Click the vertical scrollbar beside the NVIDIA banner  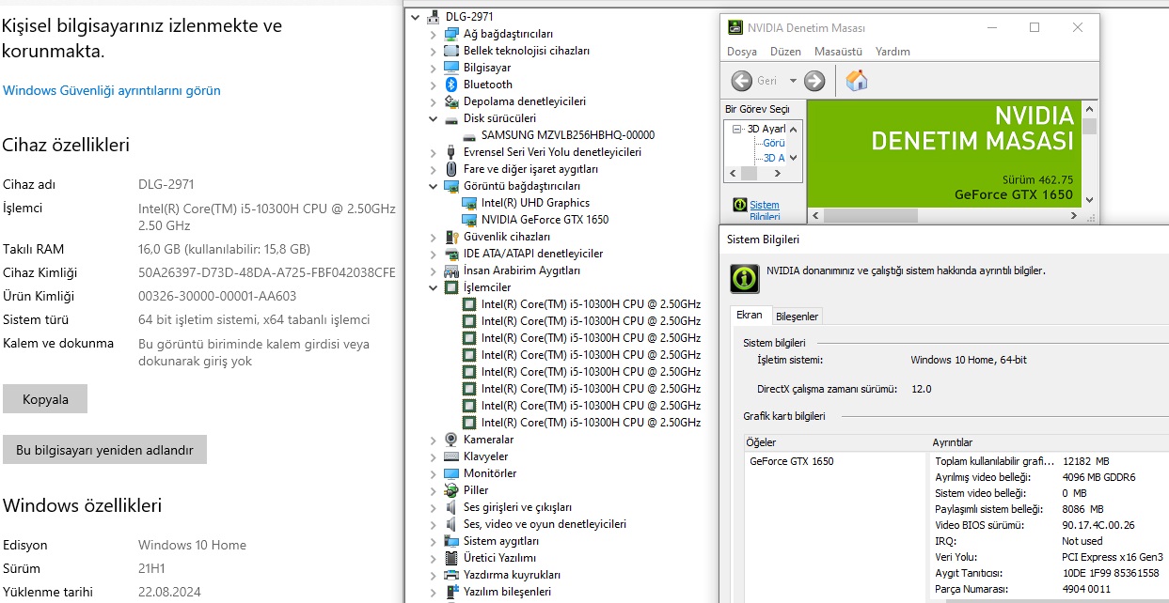[1090, 154]
